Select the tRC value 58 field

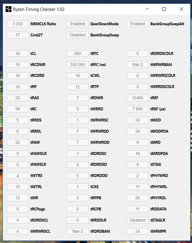point(18,109)
